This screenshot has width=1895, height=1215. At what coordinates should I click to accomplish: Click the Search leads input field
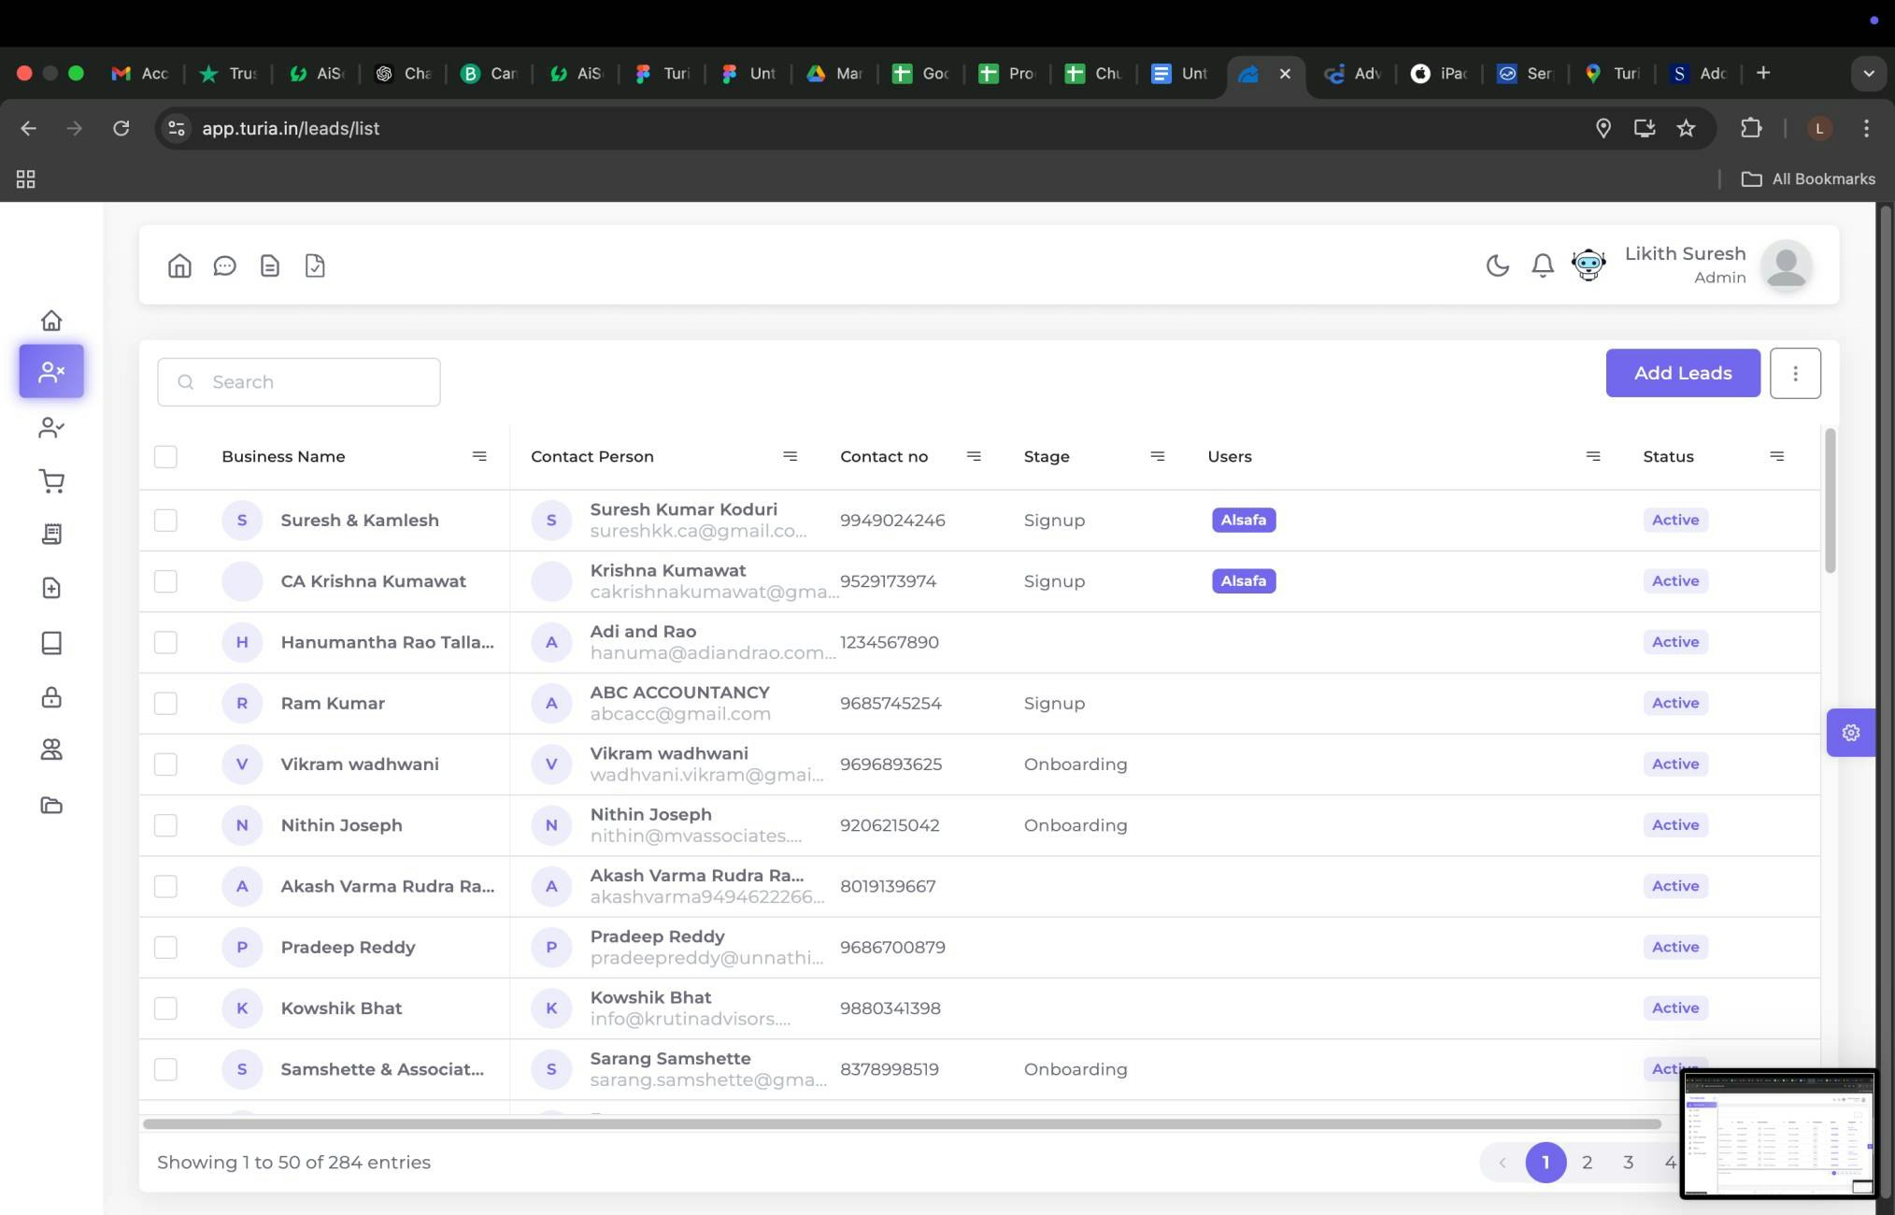click(299, 382)
